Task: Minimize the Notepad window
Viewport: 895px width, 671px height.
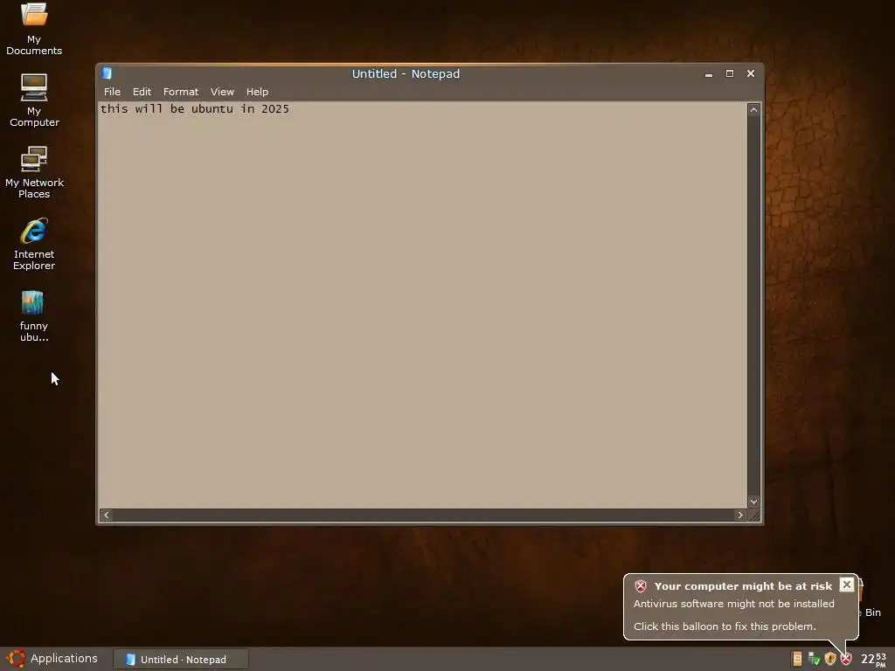Action: [708, 74]
